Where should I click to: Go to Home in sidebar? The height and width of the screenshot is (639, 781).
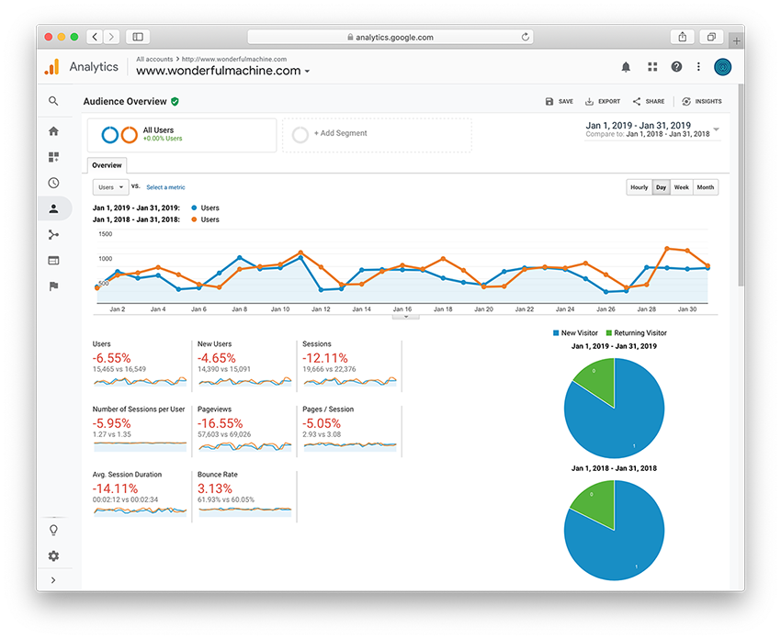coord(53,131)
